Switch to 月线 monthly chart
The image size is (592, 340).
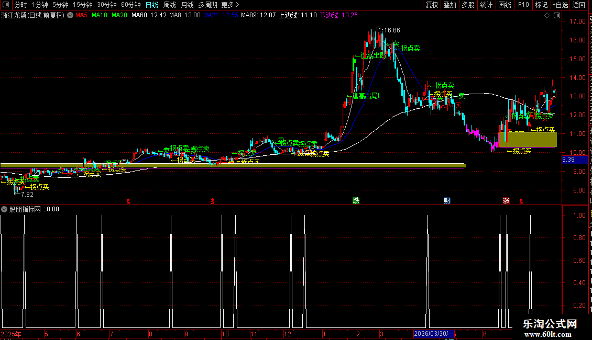[187, 5]
